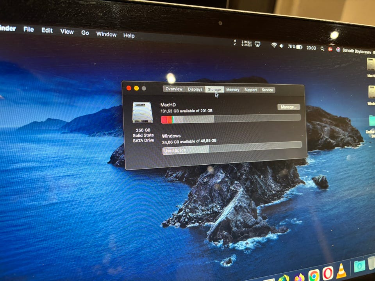The image size is (375, 281).
Task: Click '131,53 GB available of 201 GB' text
Action: point(186,111)
